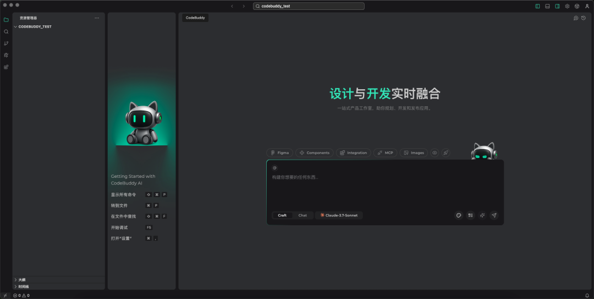Screen dimensions: 594x299
Task: Click the Integration chip button
Action: coord(354,153)
